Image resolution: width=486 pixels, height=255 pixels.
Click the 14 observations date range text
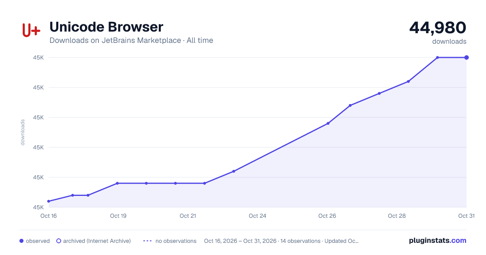pyautogui.click(x=281, y=241)
